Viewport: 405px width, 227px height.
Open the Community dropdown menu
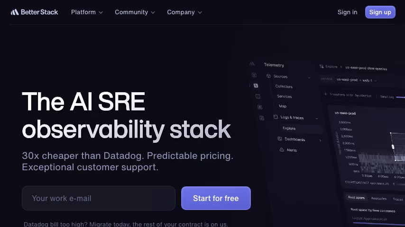tap(135, 12)
